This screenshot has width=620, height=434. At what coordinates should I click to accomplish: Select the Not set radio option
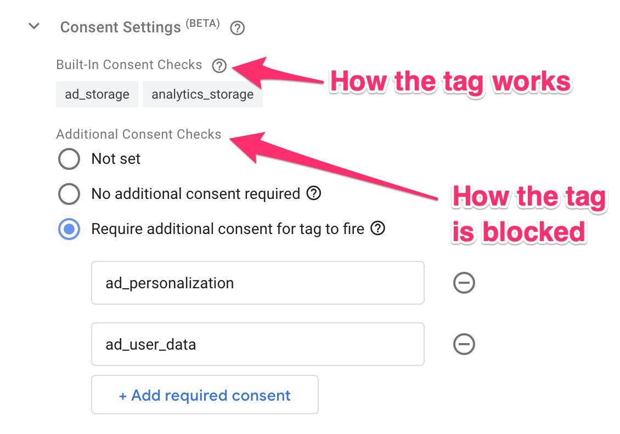[x=69, y=159]
